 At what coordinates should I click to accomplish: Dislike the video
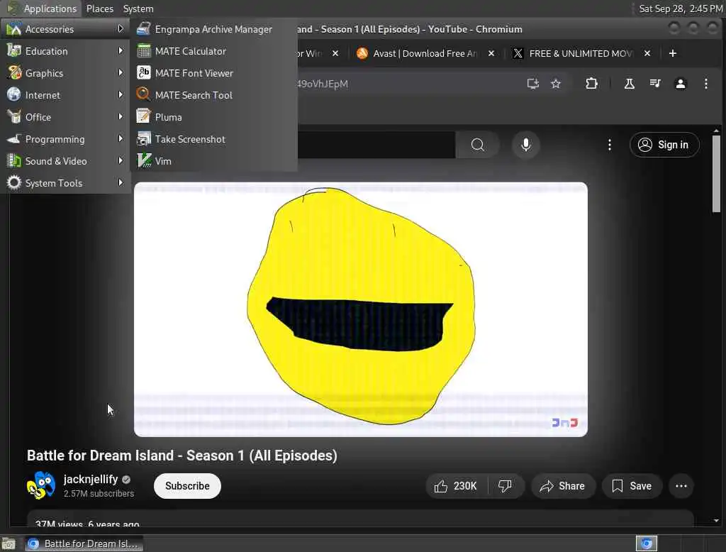tap(505, 486)
